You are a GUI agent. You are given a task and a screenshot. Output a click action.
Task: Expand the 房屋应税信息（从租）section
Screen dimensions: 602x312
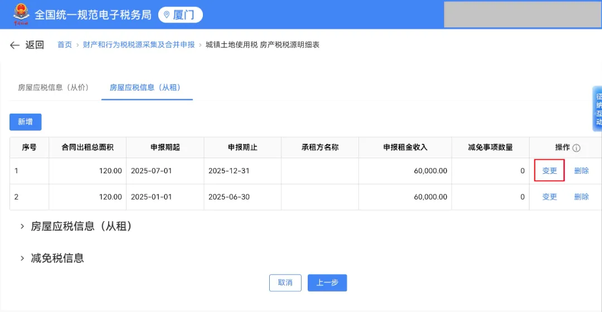tap(22, 226)
